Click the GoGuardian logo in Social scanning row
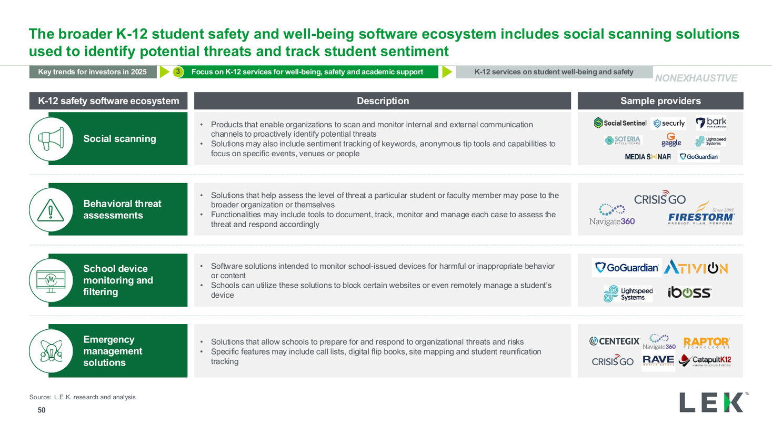Image resolution: width=772 pixels, height=434 pixels. pos(698,157)
